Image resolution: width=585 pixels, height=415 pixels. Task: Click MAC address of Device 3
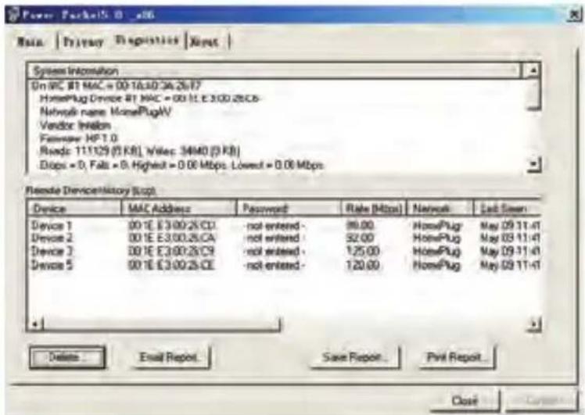tap(171, 251)
